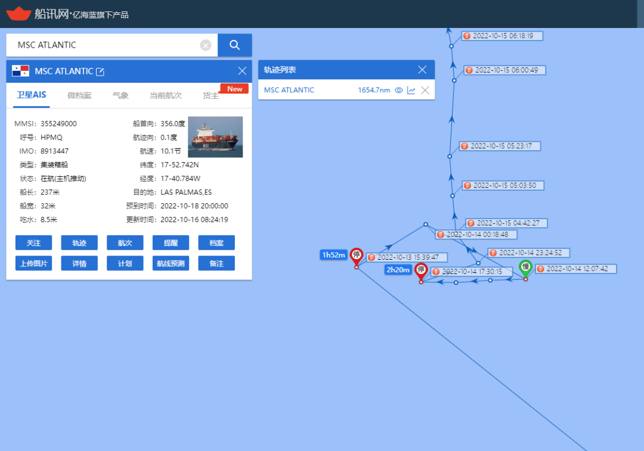Screen dimensions: 644x451
Task: Click the edit icon beside ship name
Action: pos(100,71)
